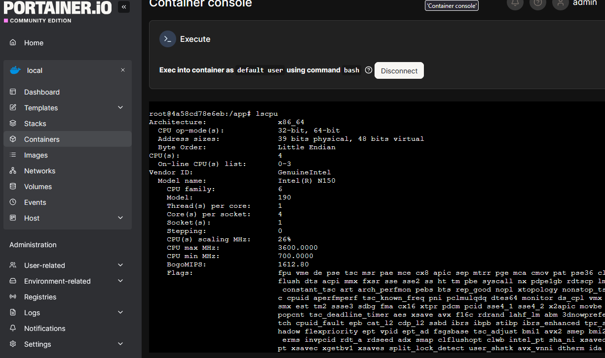Click the Notifications bell icon in the sidebar
This screenshot has width=605, height=358.
[x=13, y=328]
